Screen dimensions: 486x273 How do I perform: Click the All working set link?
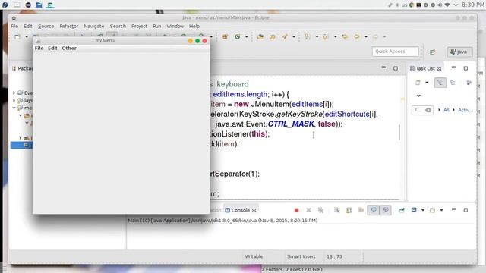(x=447, y=110)
